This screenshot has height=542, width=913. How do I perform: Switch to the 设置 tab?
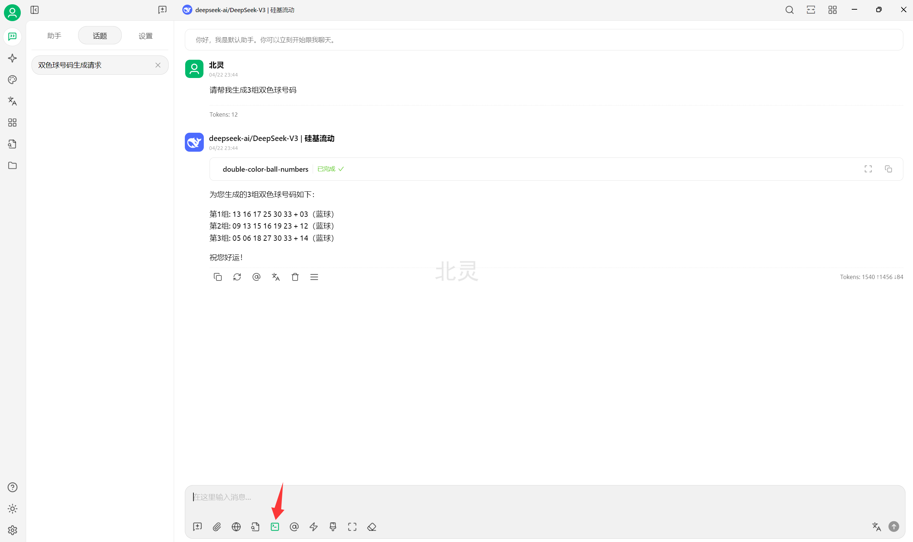coord(145,36)
